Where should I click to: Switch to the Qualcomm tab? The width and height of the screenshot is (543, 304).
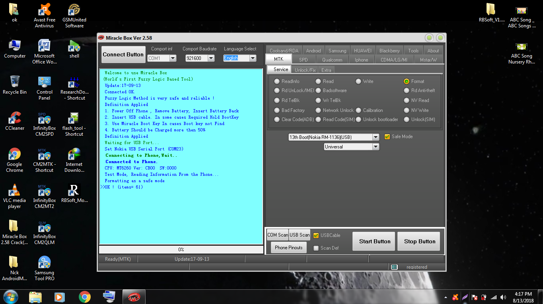(332, 60)
